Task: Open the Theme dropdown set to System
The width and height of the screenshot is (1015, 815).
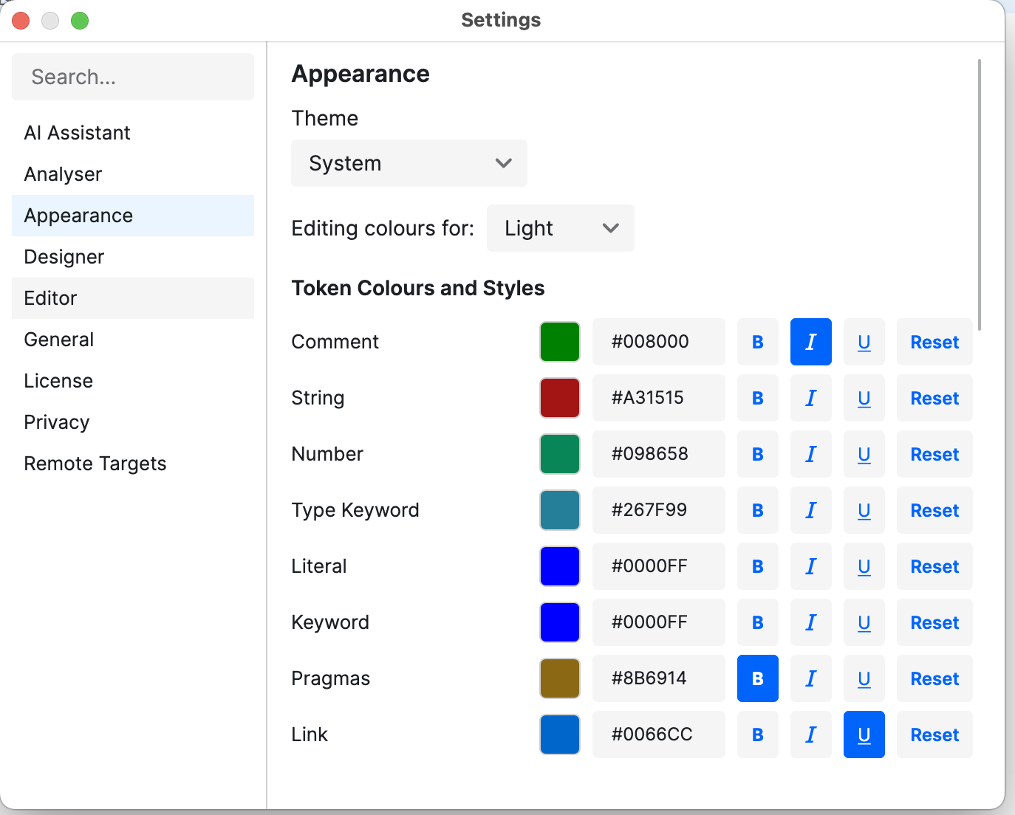Action: point(409,163)
